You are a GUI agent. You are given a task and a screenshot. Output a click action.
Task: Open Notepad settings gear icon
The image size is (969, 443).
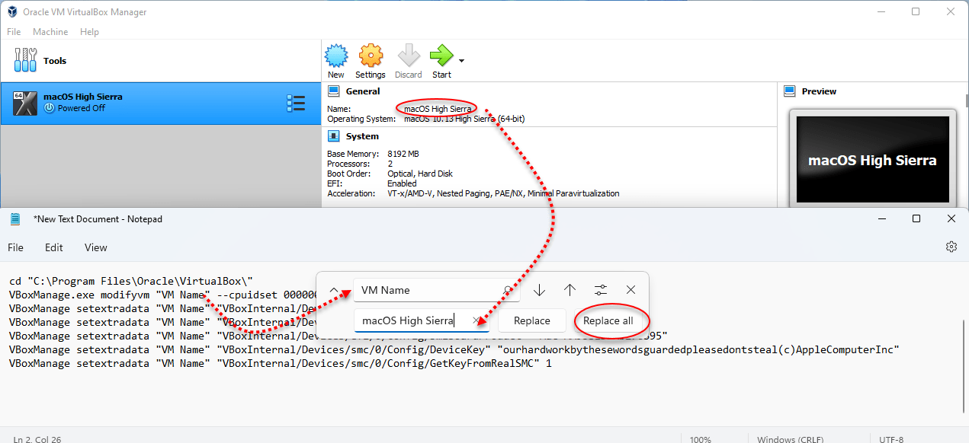pos(951,247)
